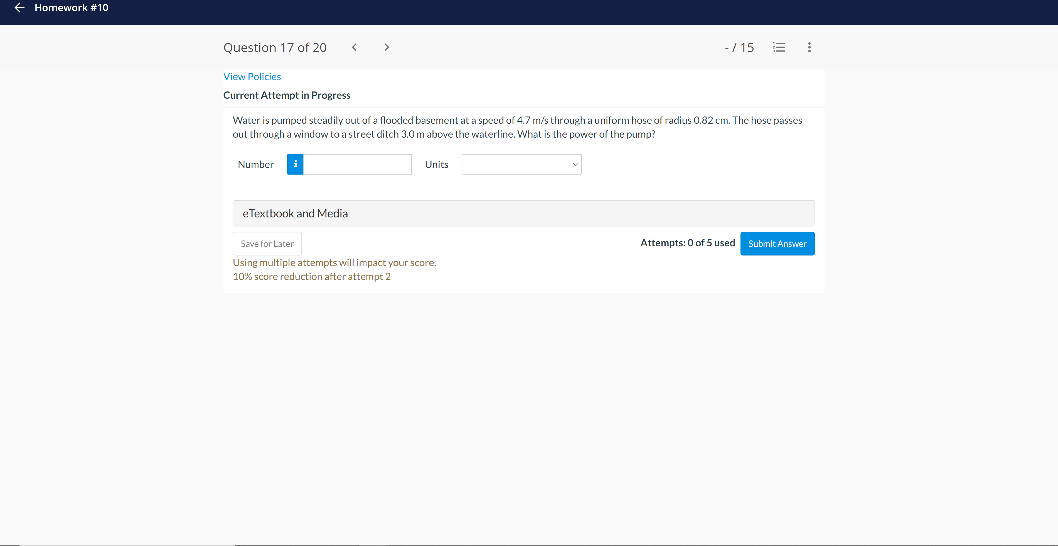The image size is (1058, 546).
Task: Open the three-dot more options menu
Action: pyautogui.click(x=809, y=48)
